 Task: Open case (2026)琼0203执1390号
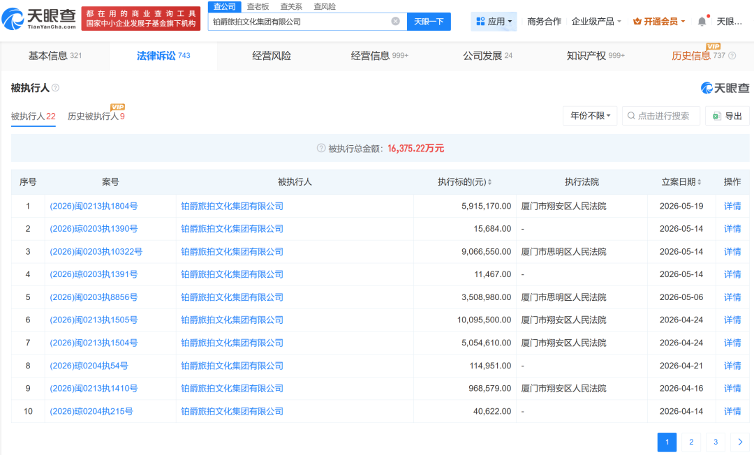click(x=94, y=229)
